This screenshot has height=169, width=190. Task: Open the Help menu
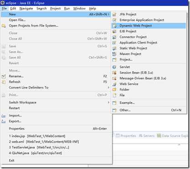(x=92, y=9)
